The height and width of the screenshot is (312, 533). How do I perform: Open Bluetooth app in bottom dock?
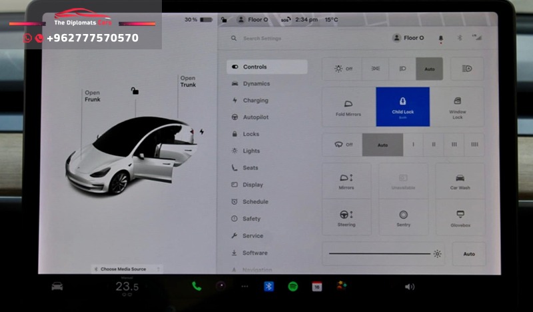pyautogui.click(x=269, y=286)
